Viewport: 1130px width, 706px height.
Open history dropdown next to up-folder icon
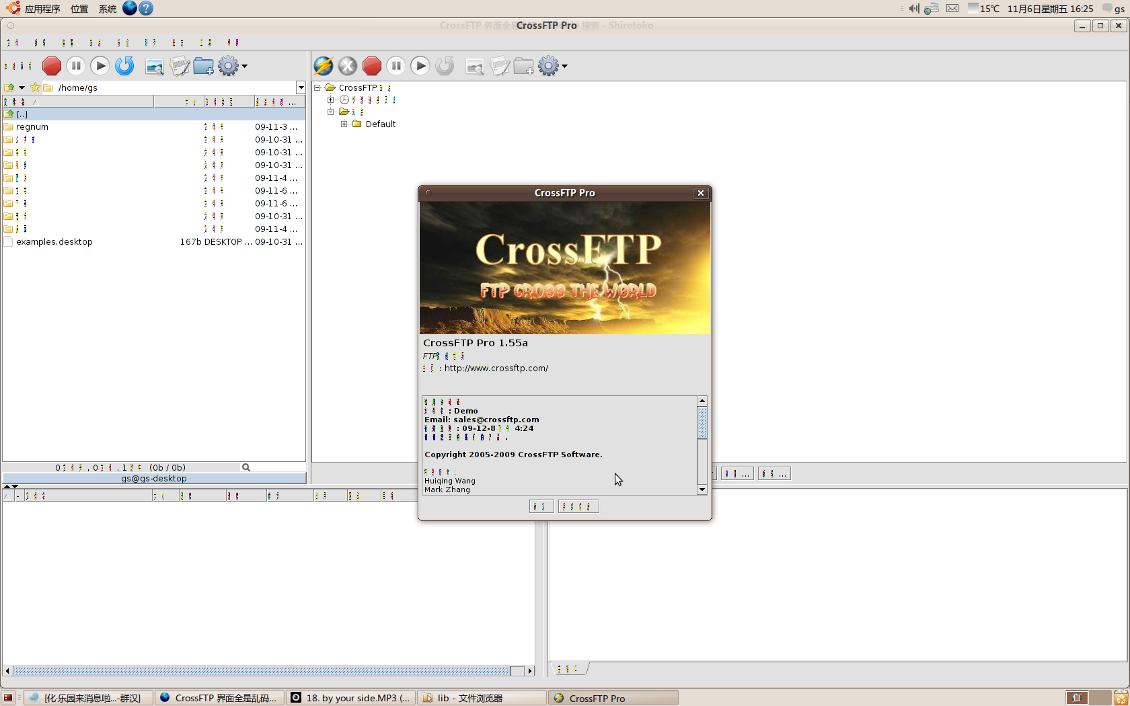[x=22, y=87]
